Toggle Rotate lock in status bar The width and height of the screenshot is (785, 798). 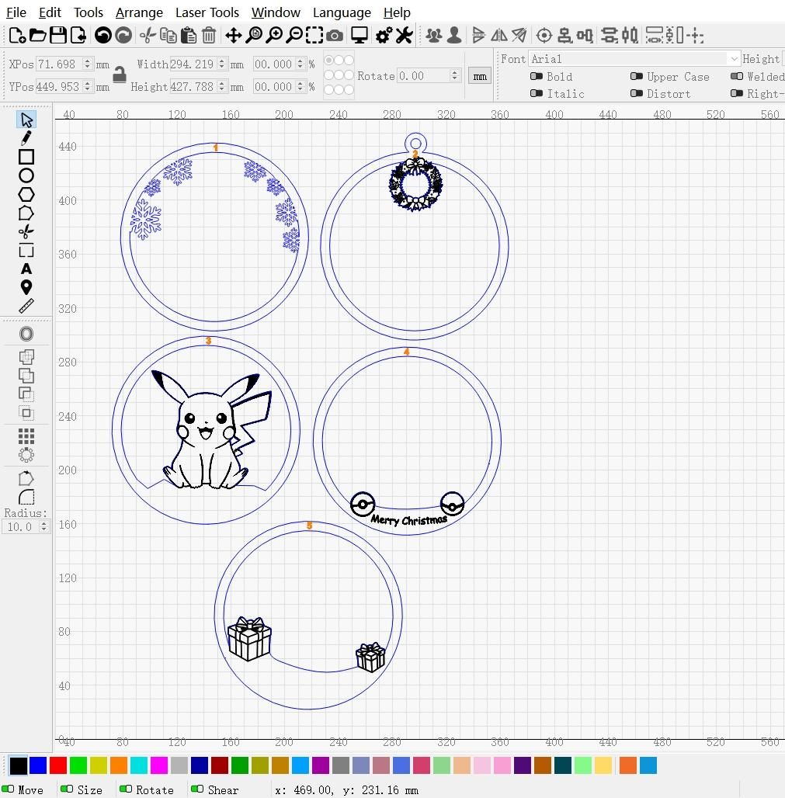click(x=126, y=789)
